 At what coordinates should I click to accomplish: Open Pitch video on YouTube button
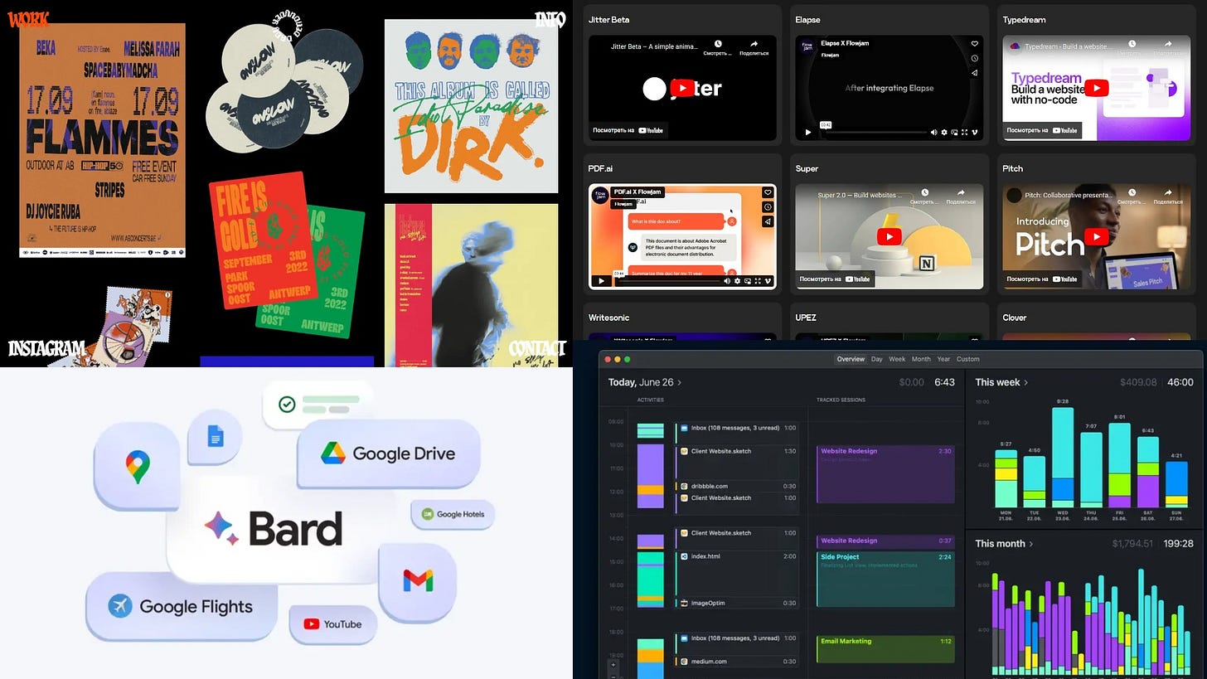(1042, 279)
